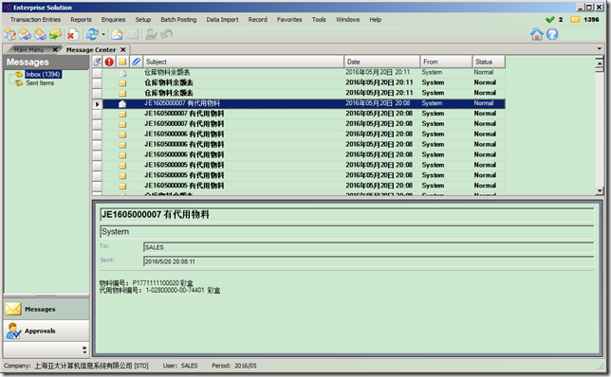Viewport: 611px width, 377px height.
Task: Sort by the red importance column icon
Action: tap(109, 62)
